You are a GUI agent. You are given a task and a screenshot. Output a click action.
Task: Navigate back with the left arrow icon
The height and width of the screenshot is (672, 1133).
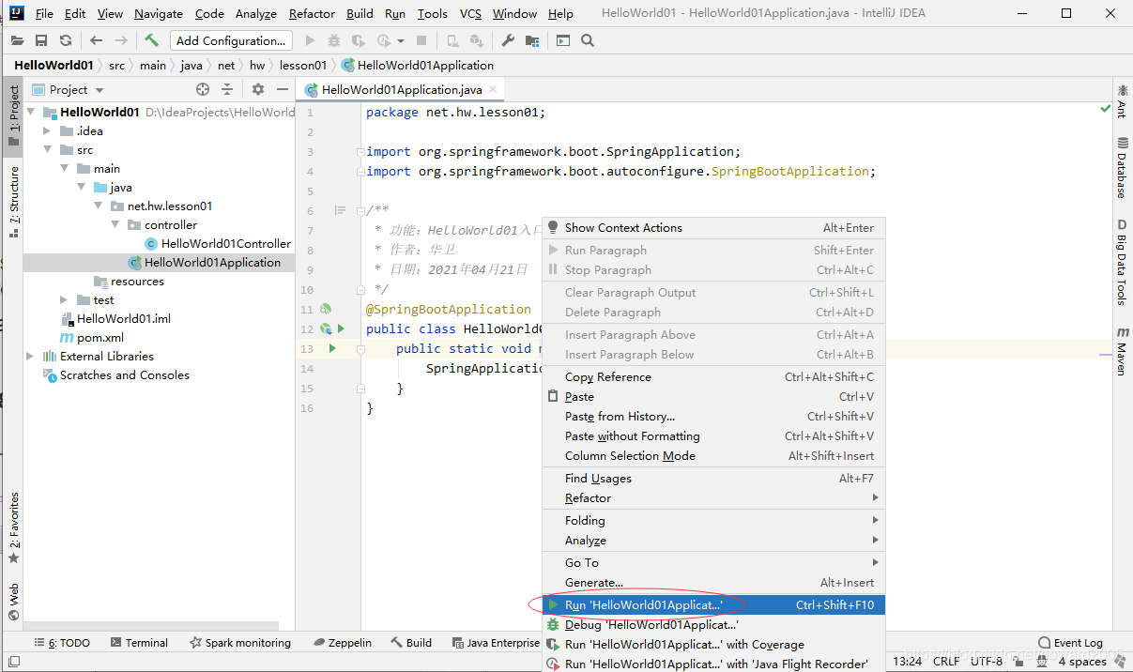click(97, 40)
